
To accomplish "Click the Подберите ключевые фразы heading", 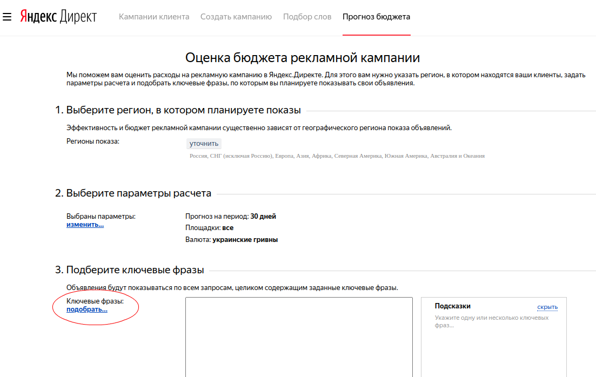I will pos(135,270).
